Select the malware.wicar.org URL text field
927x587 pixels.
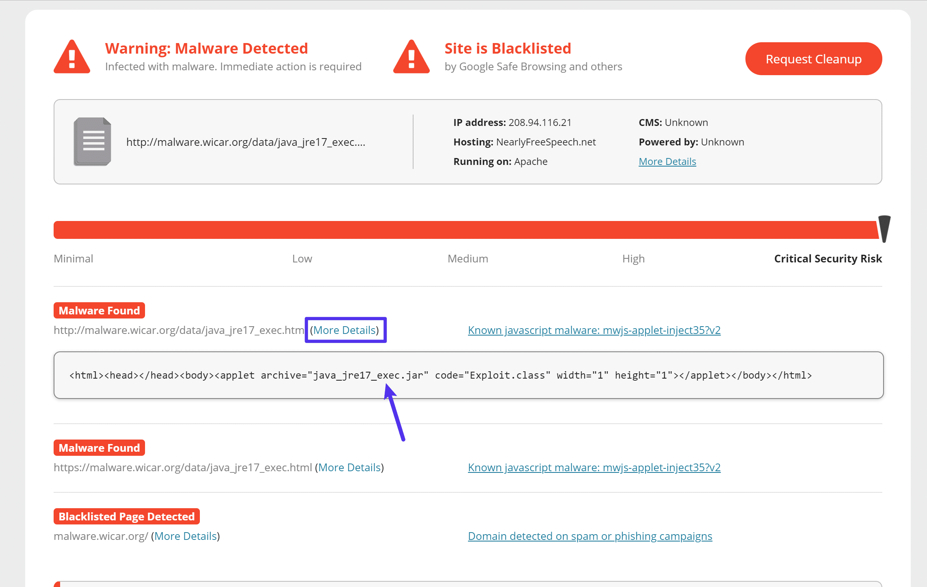247,142
